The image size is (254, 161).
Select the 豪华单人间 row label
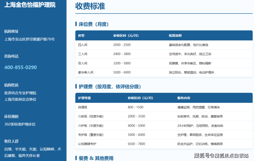coord(86,72)
